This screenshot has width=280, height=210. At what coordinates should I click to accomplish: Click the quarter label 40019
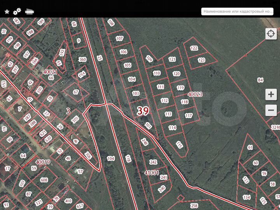[43, 162]
